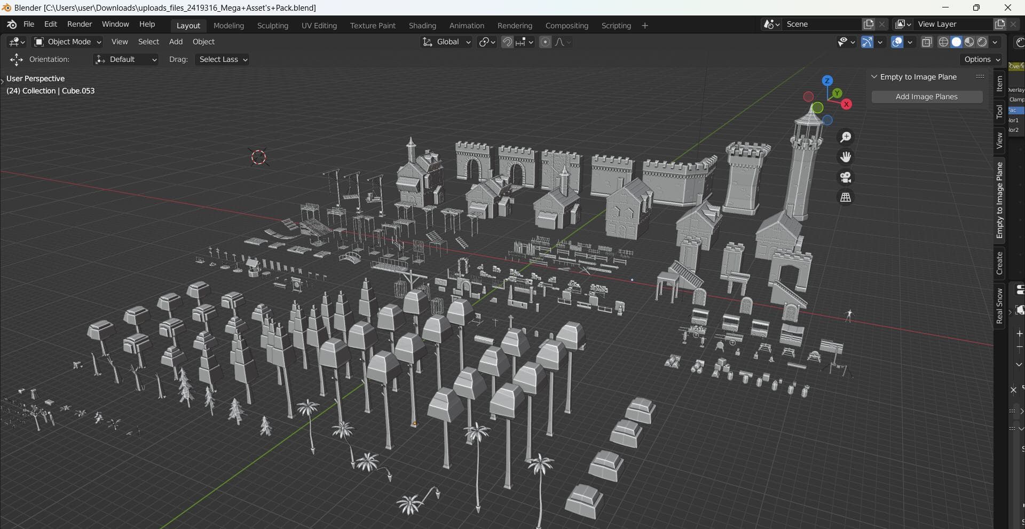Open the gizmo options dropdown arrow
The image size is (1025, 529).
click(880, 42)
